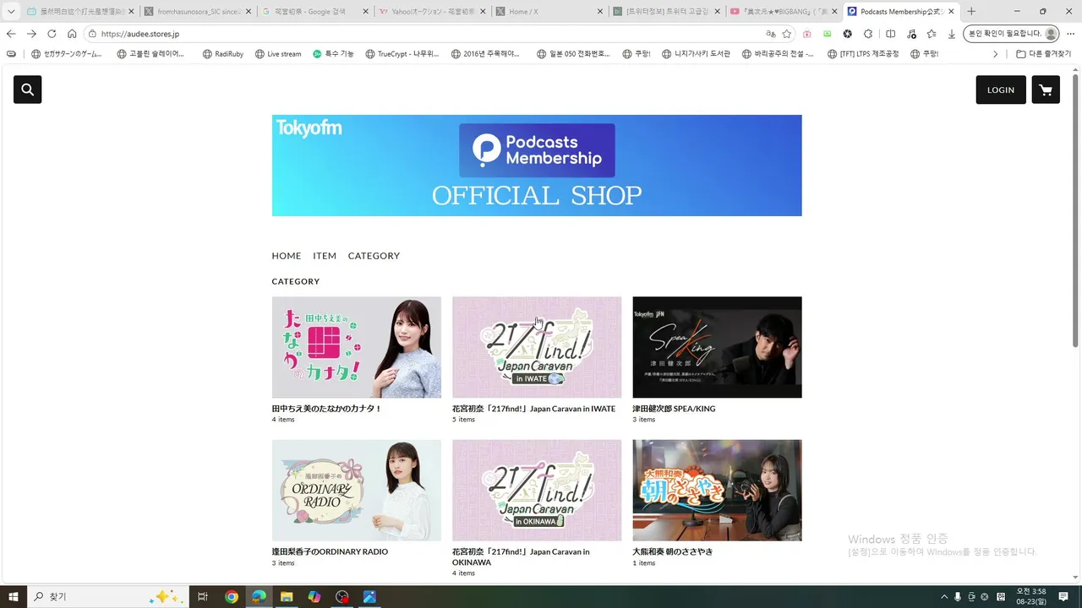Click the profile button asking for identity verification
The image size is (1082, 608).
[1011, 34]
